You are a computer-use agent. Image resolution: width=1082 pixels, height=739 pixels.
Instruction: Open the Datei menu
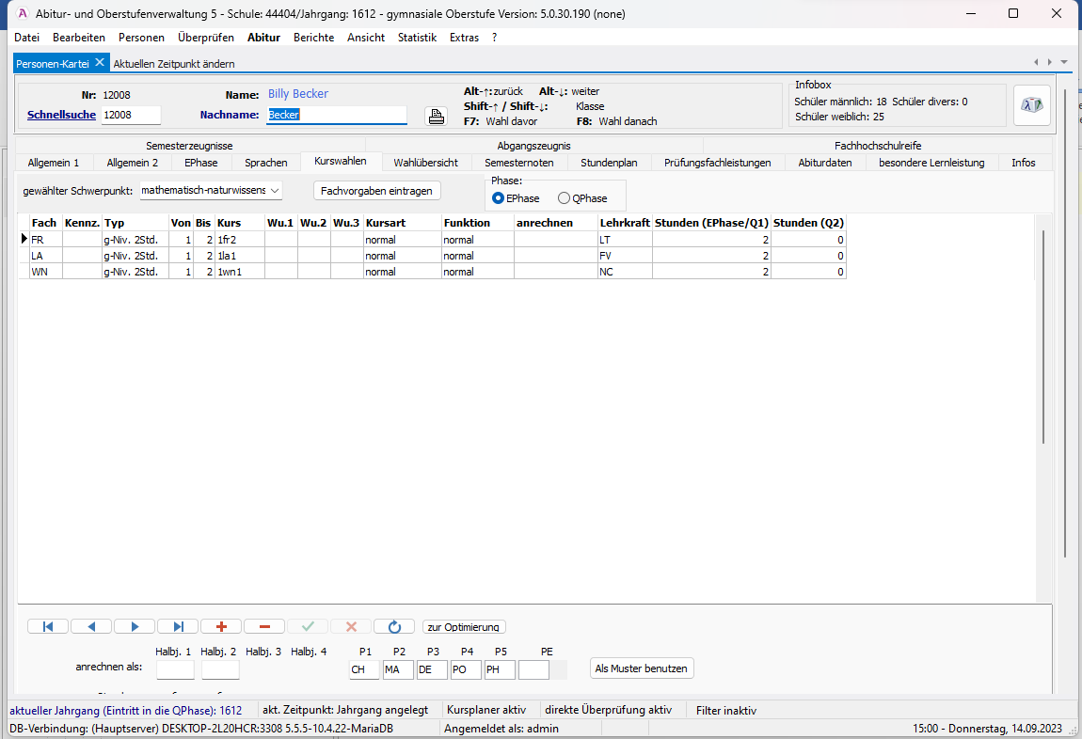[26, 38]
